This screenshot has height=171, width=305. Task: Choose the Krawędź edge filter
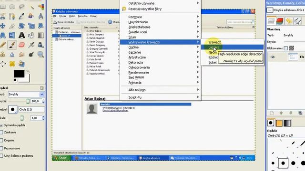point(233,42)
